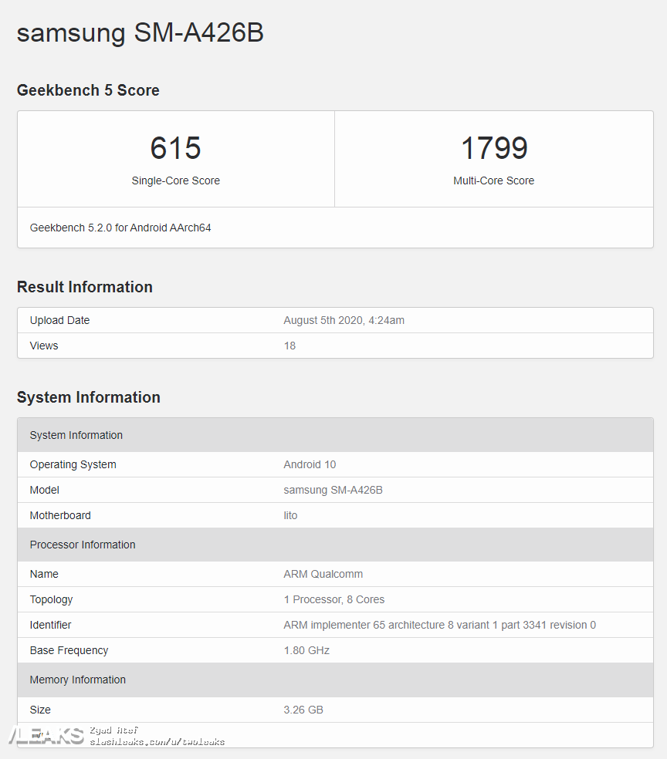Click the 'samsung SM-A426B' page title
Screen dimensions: 667x759
pyautogui.click(x=140, y=33)
